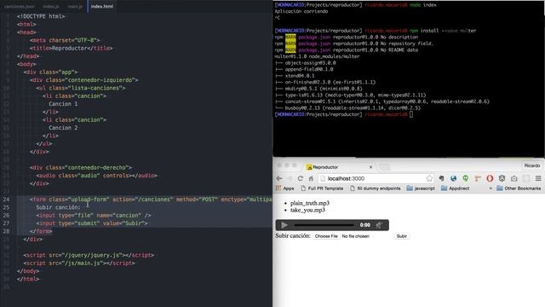545x307 pixels.
Task: Click the 'Cancion 1' text in editor
Action: (63, 104)
